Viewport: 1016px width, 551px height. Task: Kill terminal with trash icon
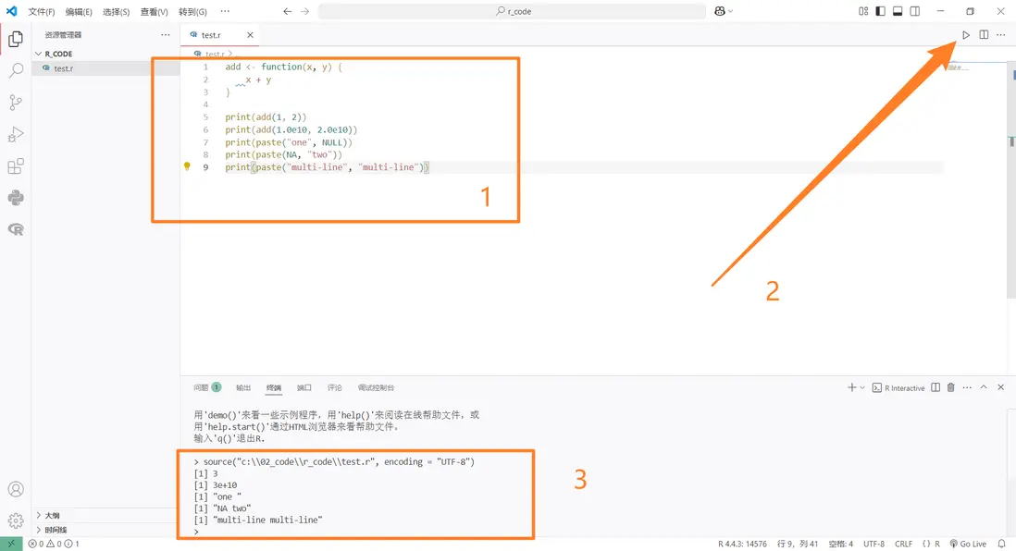tap(950, 387)
